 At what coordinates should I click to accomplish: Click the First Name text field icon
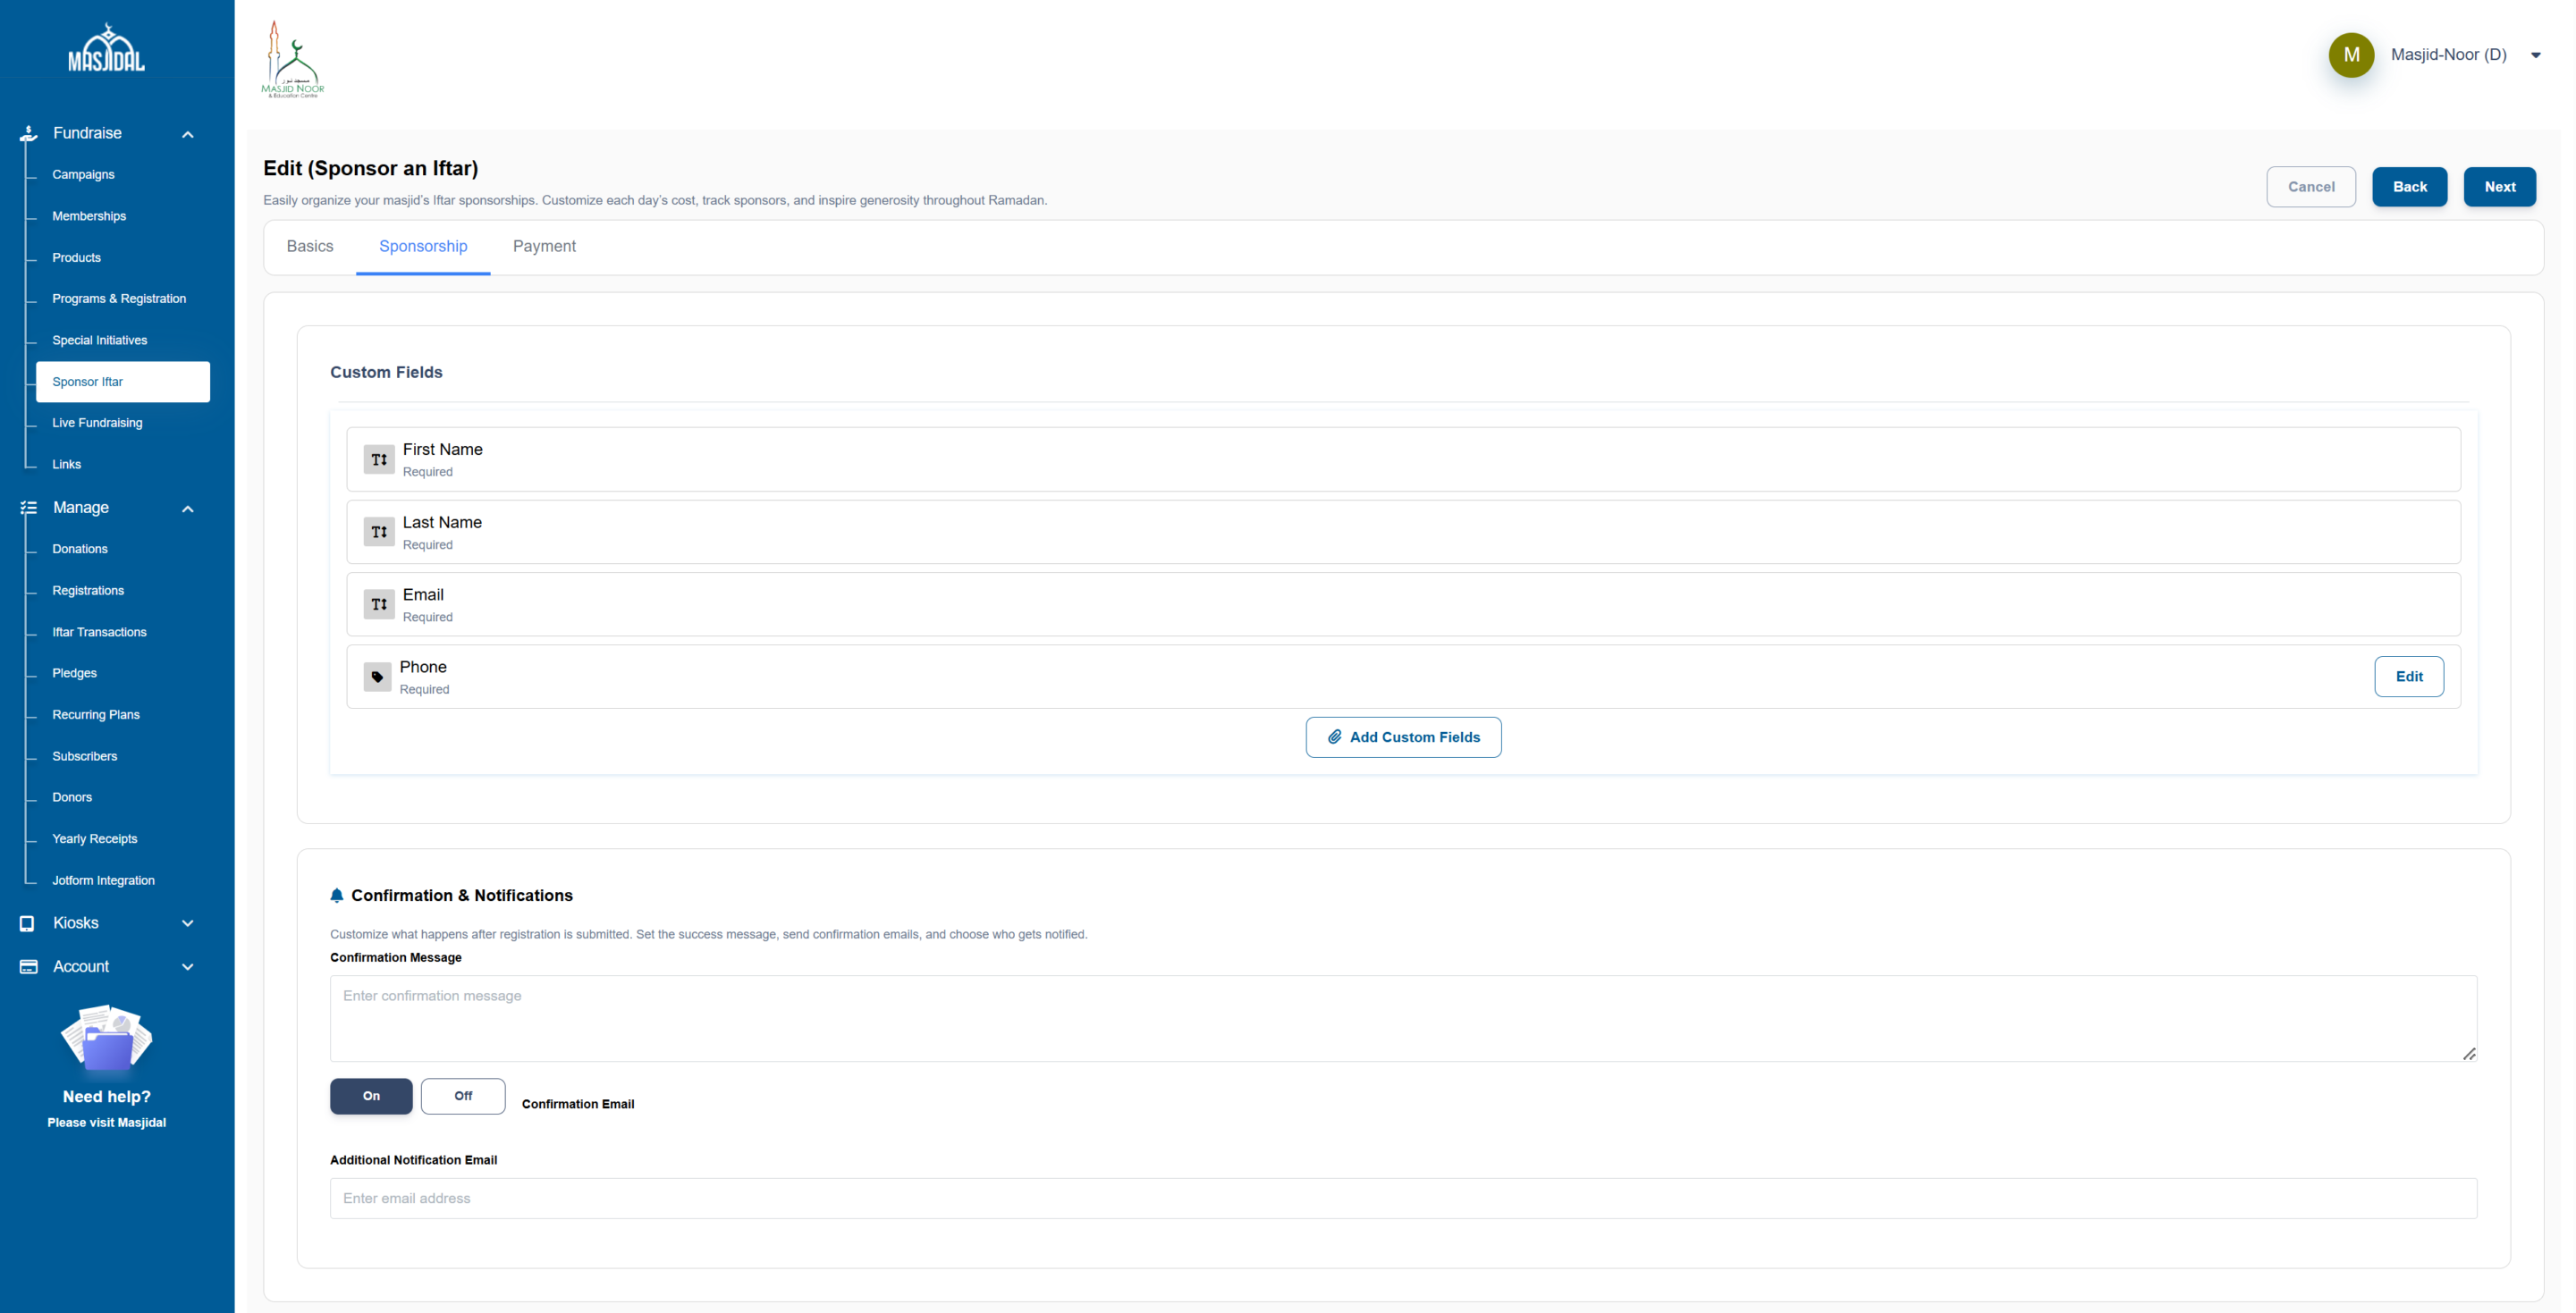tap(379, 459)
